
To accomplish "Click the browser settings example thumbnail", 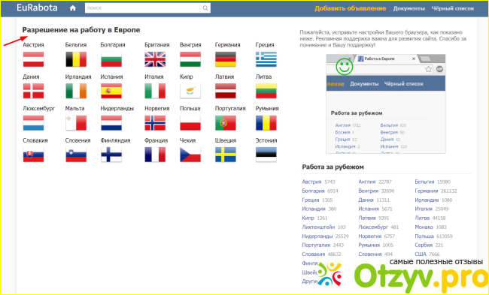I will pos(386,104).
